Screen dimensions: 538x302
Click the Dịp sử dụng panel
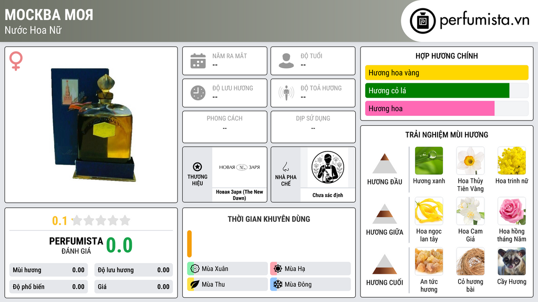313,127
